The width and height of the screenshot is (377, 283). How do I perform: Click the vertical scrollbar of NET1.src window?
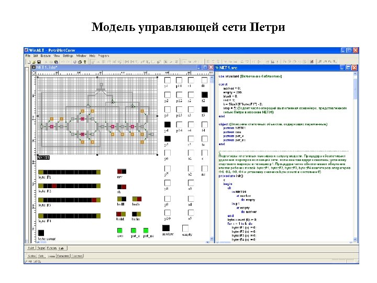pyautogui.click(x=355, y=156)
